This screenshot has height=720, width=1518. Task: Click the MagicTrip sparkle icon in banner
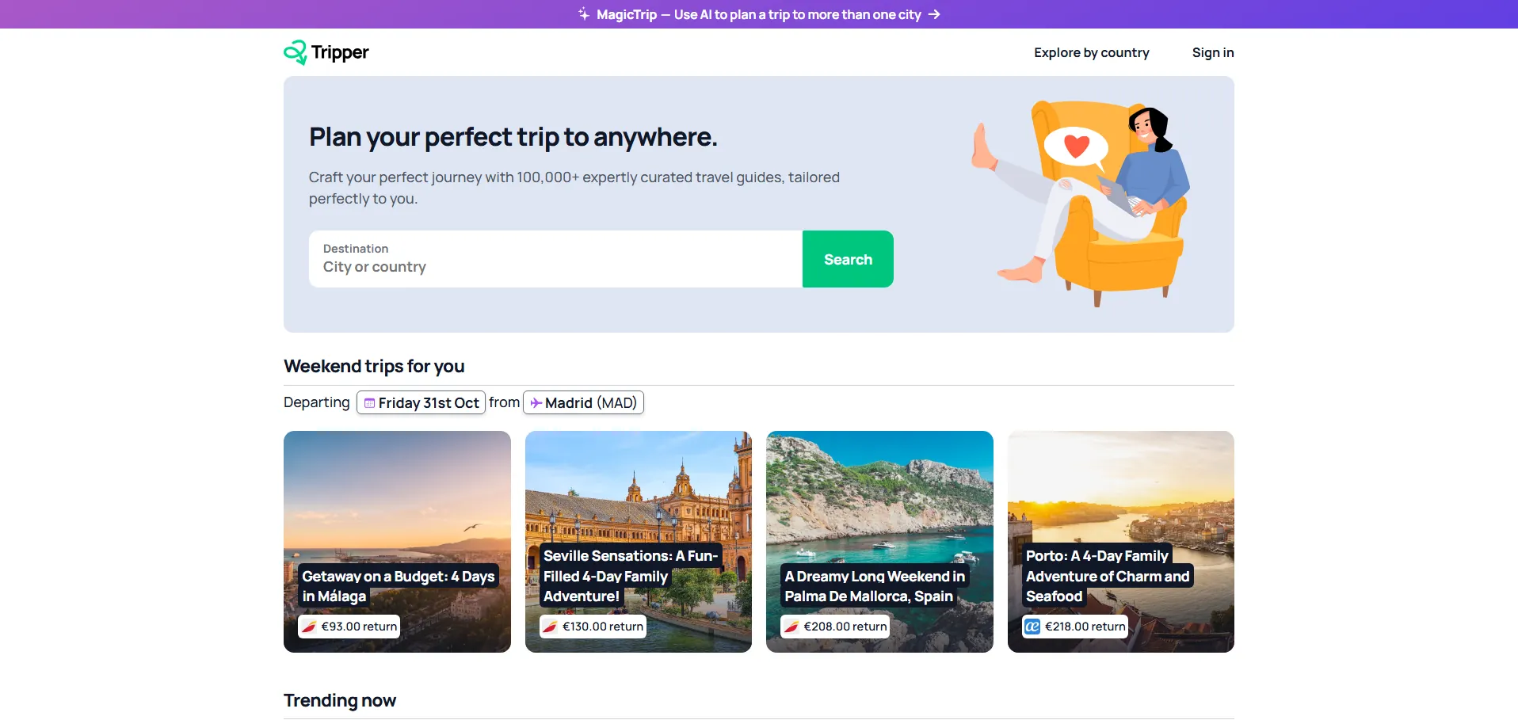(x=584, y=14)
